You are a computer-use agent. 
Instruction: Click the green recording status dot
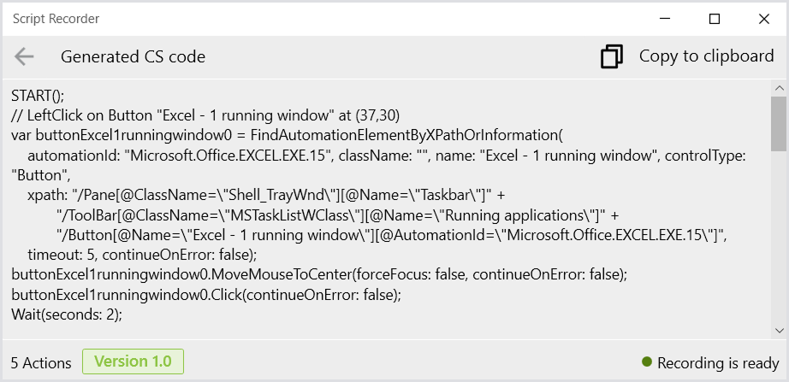(x=647, y=361)
